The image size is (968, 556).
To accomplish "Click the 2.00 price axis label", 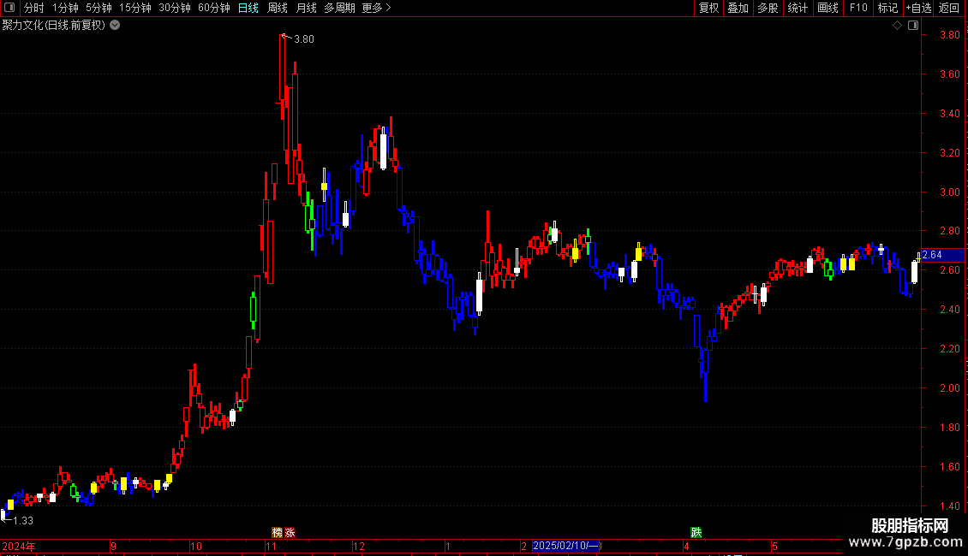I will [949, 387].
